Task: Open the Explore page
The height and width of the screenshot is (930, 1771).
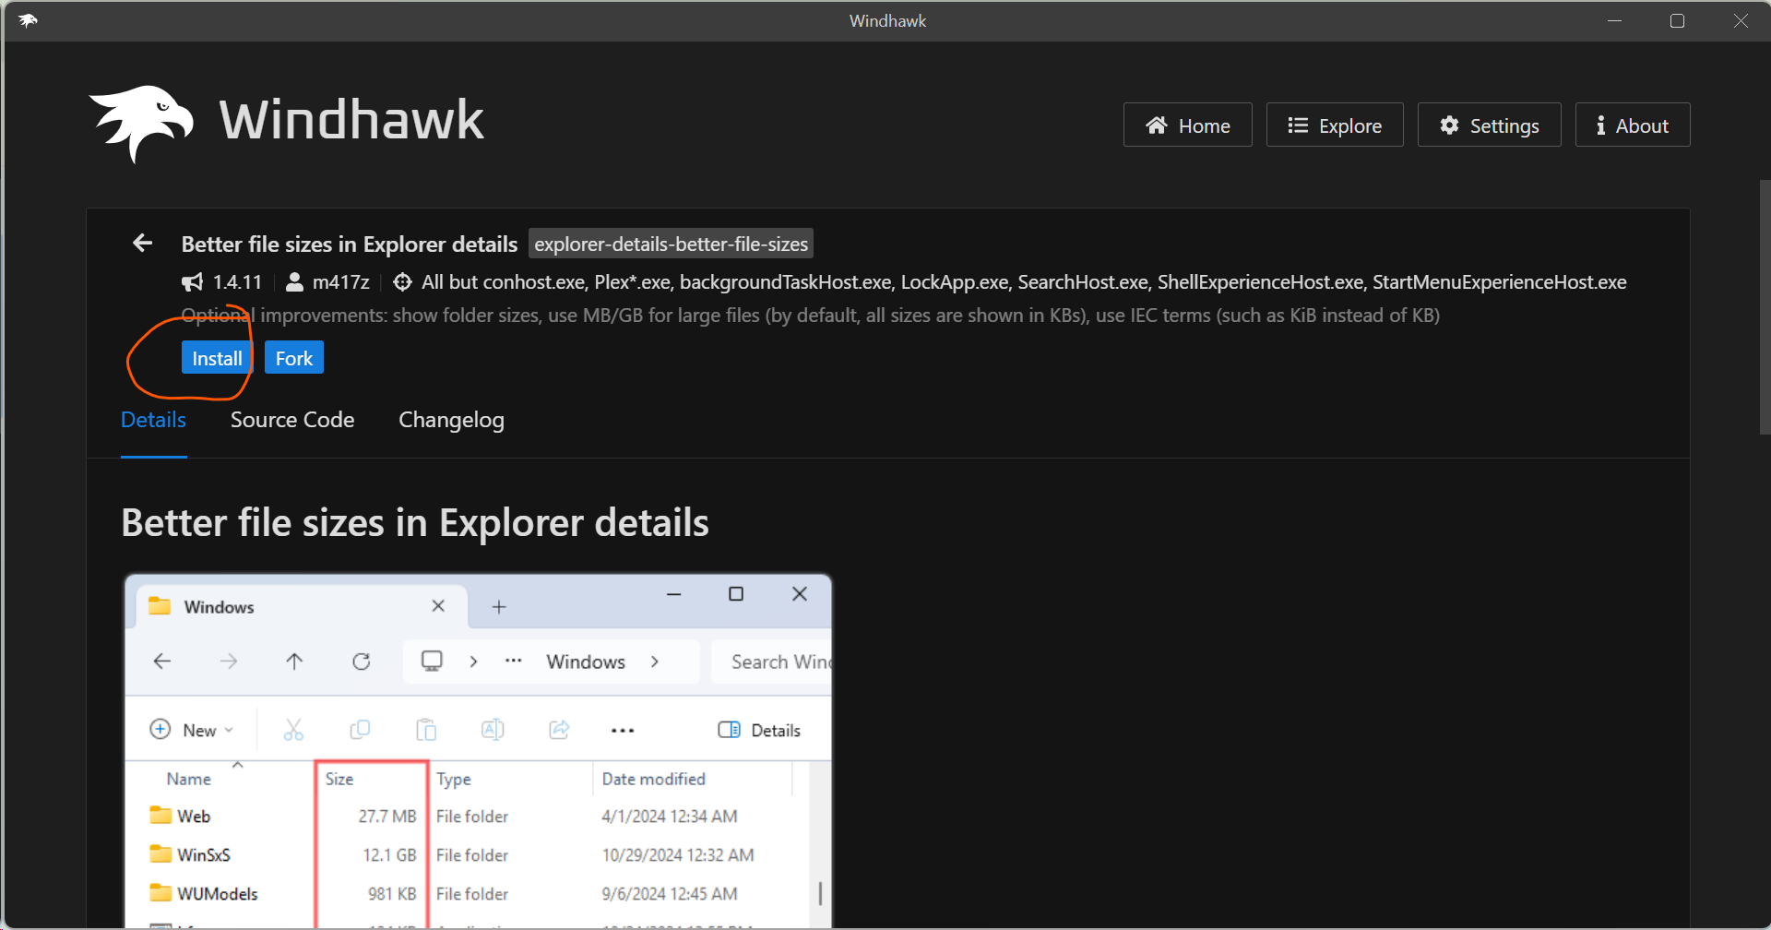Action: (x=1335, y=125)
